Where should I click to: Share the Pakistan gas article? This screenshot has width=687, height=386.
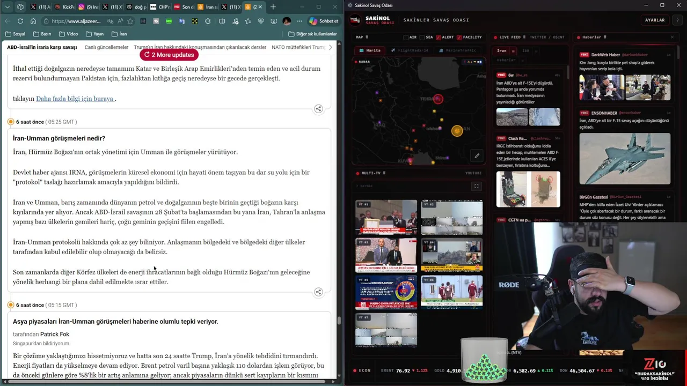[x=318, y=109]
